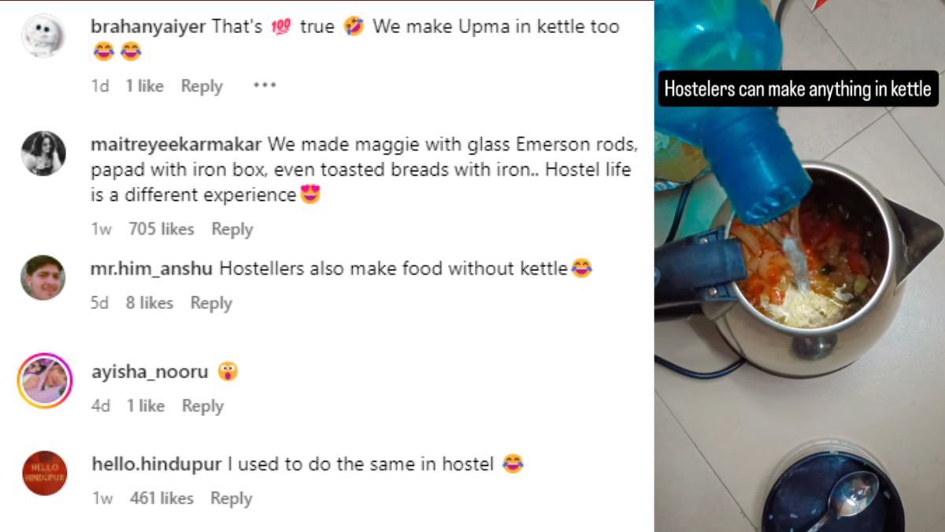Image resolution: width=945 pixels, height=532 pixels.
Task: Reply to hello.hindupur's hostel comment
Action: pos(231,498)
